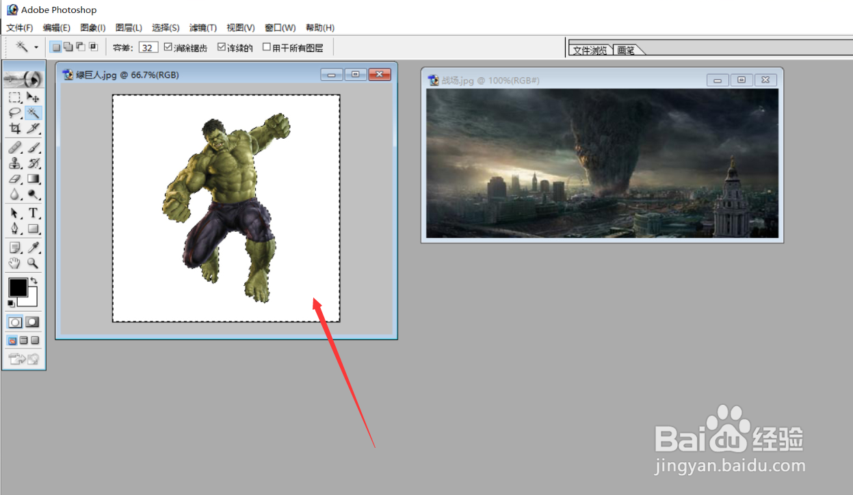853x495 pixels.
Task: Switch to the 文件浏览 palette tab
Action: click(590, 50)
